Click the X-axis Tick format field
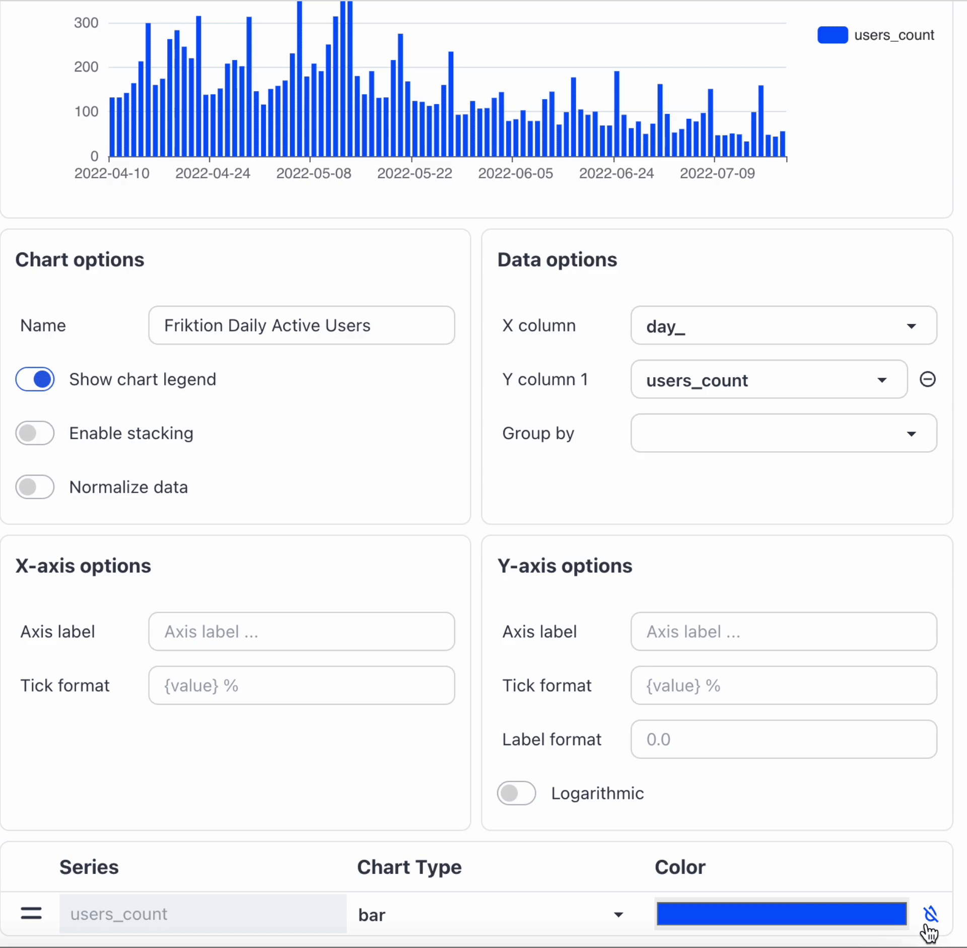This screenshot has height=948, width=967. [x=301, y=686]
